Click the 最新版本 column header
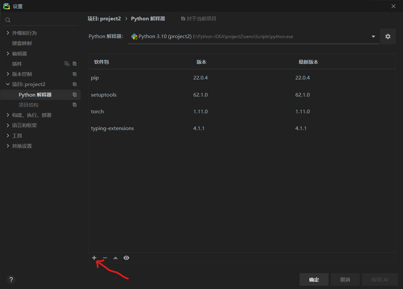Image resolution: width=403 pixels, height=289 pixels. click(308, 62)
